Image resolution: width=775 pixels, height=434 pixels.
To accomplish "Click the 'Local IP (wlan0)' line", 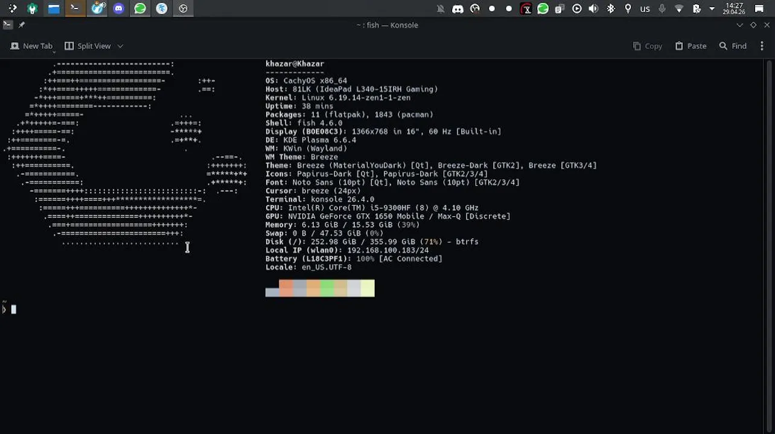I will [x=347, y=250].
